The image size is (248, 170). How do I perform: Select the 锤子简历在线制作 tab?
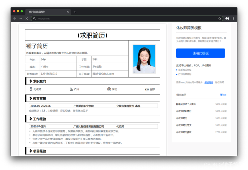pyautogui.click(x=48, y=12)
